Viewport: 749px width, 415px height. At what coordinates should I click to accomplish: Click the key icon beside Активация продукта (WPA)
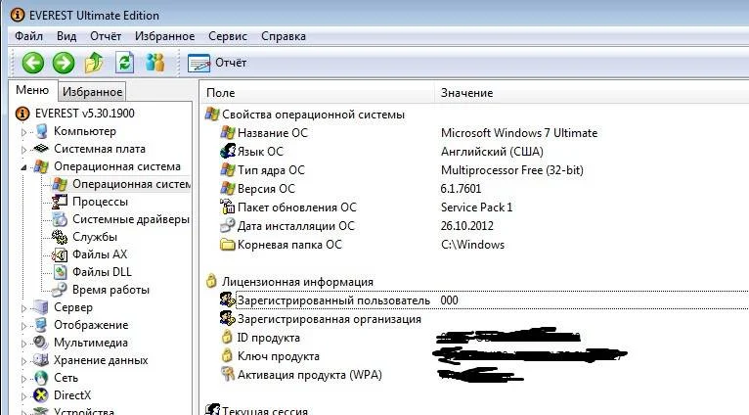click(x=228, y=374)
